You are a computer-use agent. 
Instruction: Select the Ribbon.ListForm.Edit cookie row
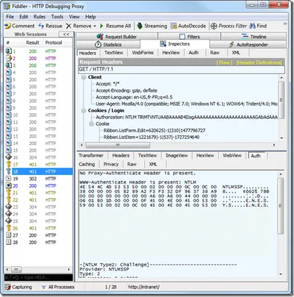pos(155,130)
